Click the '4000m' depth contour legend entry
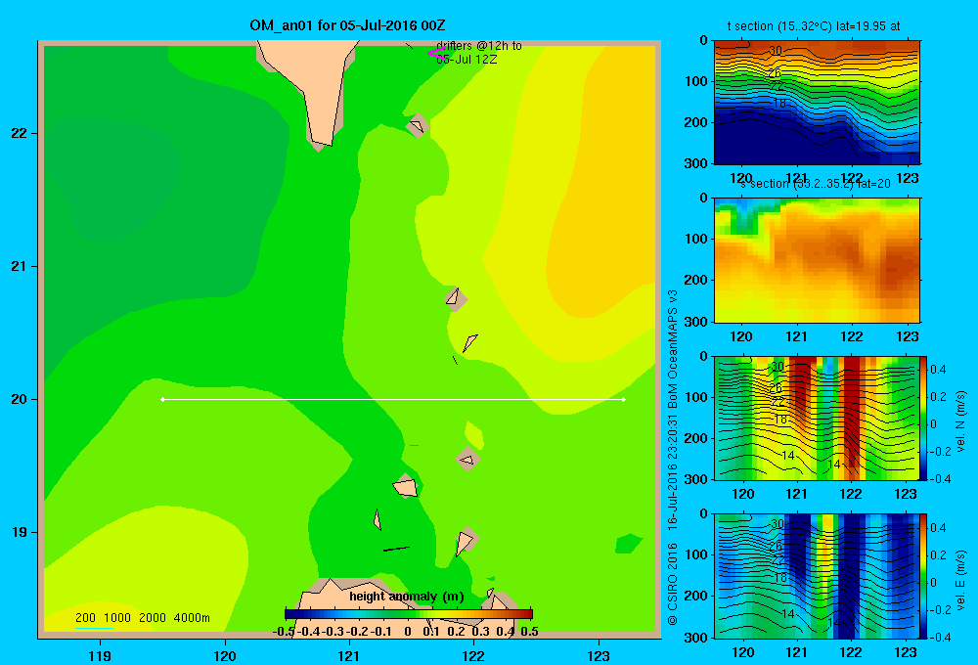Viewport: 978px width, 665px height. tap(192, 618)
